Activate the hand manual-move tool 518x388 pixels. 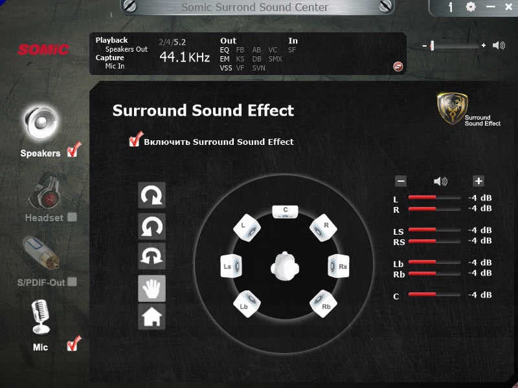tap(152, 288)
